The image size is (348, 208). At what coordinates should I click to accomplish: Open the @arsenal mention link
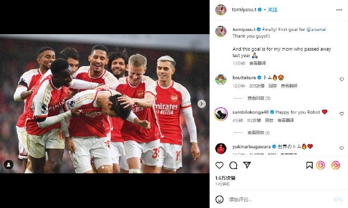tap(316, 29)
